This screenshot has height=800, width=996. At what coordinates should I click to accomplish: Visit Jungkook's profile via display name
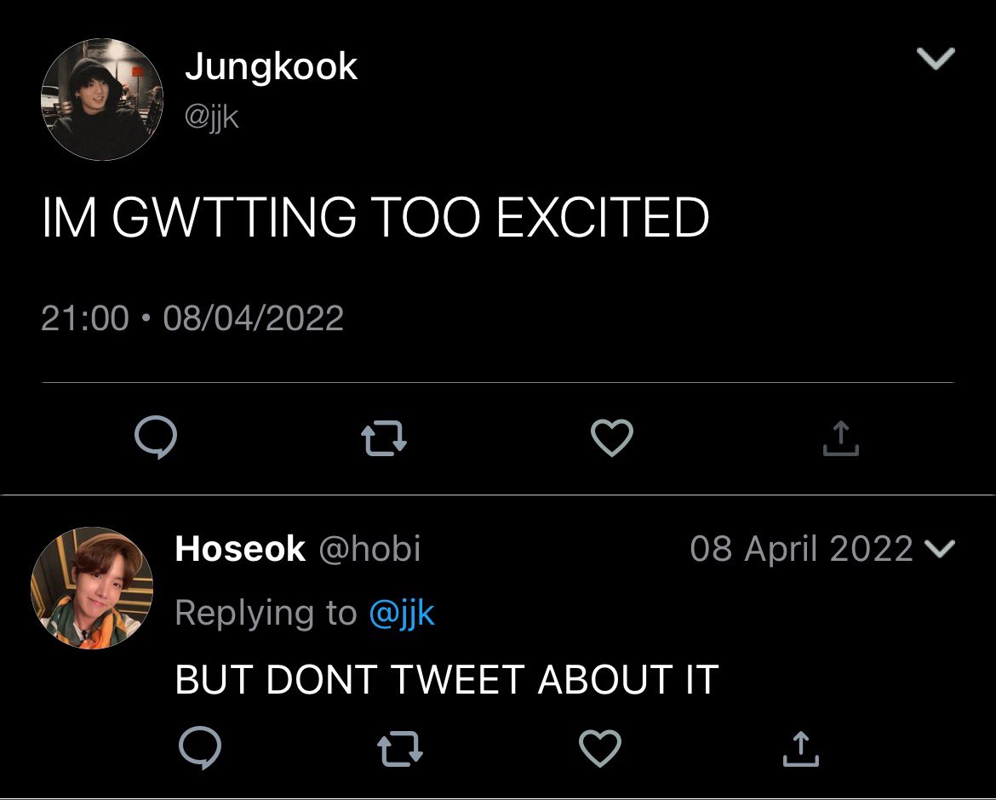tap(272, 67)
